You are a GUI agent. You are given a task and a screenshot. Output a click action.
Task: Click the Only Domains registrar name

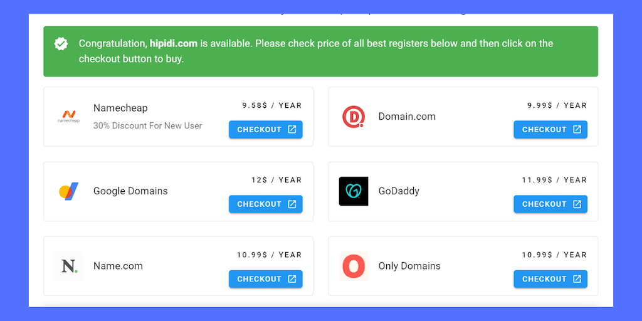tap(409, 266)
